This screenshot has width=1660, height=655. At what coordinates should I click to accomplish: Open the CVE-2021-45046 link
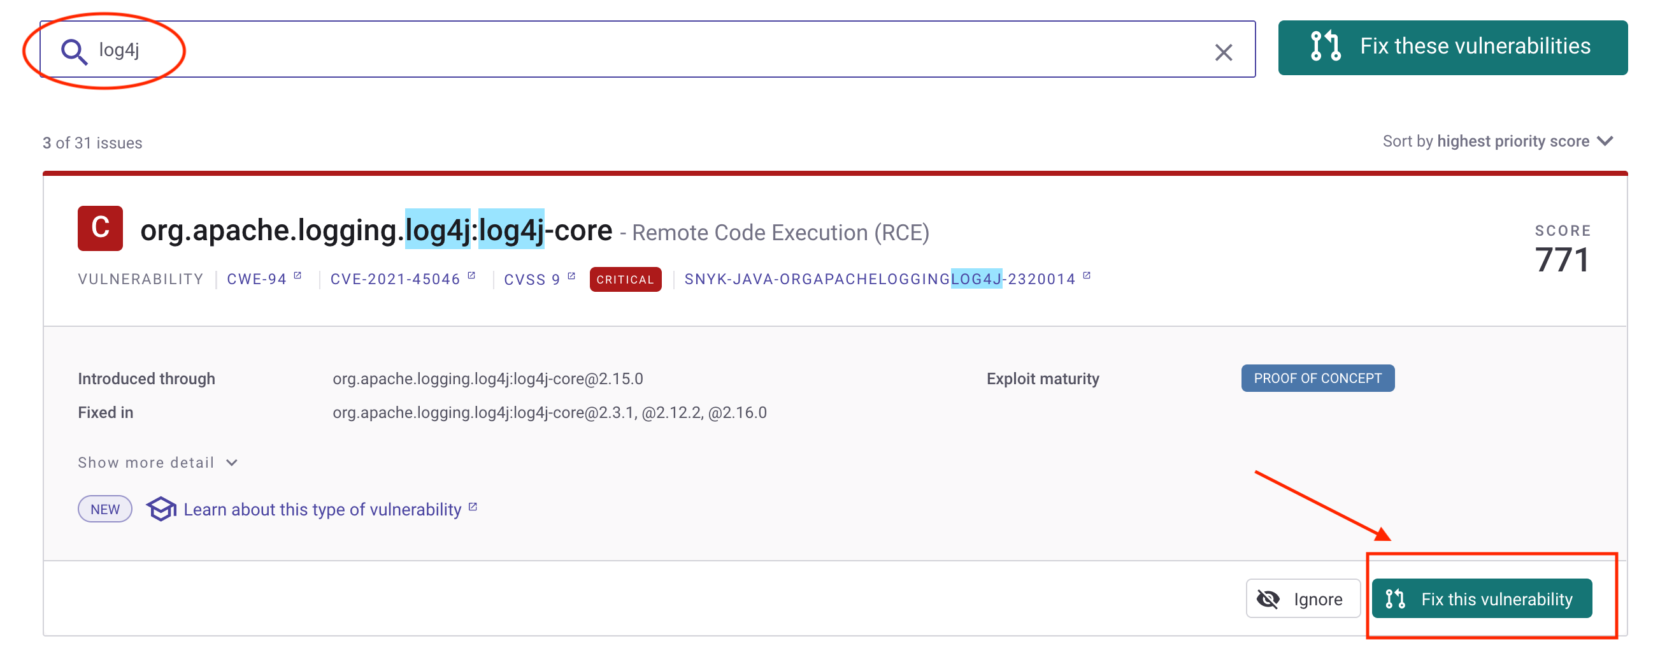pyautogui.click(x=402, y=278)
